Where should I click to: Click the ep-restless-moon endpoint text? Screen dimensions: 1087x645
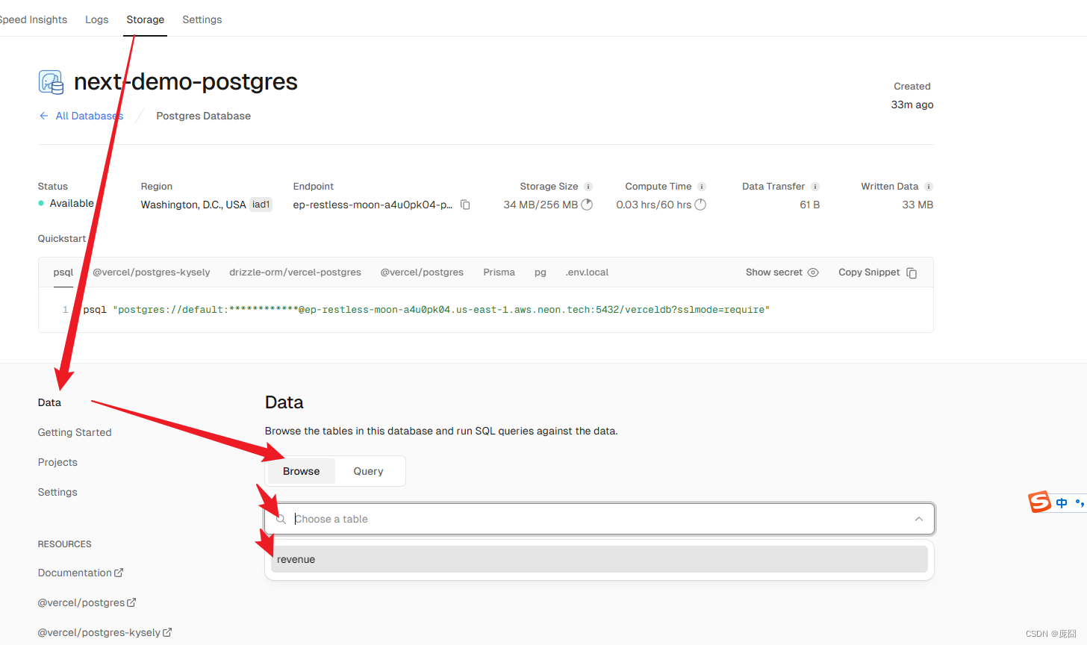373,205
